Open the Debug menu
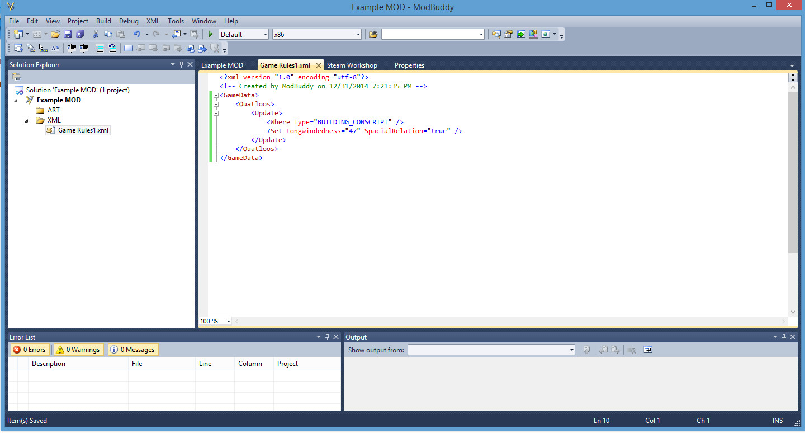The image size is (805, 433). pyautogui.click(x=129, y=21)
